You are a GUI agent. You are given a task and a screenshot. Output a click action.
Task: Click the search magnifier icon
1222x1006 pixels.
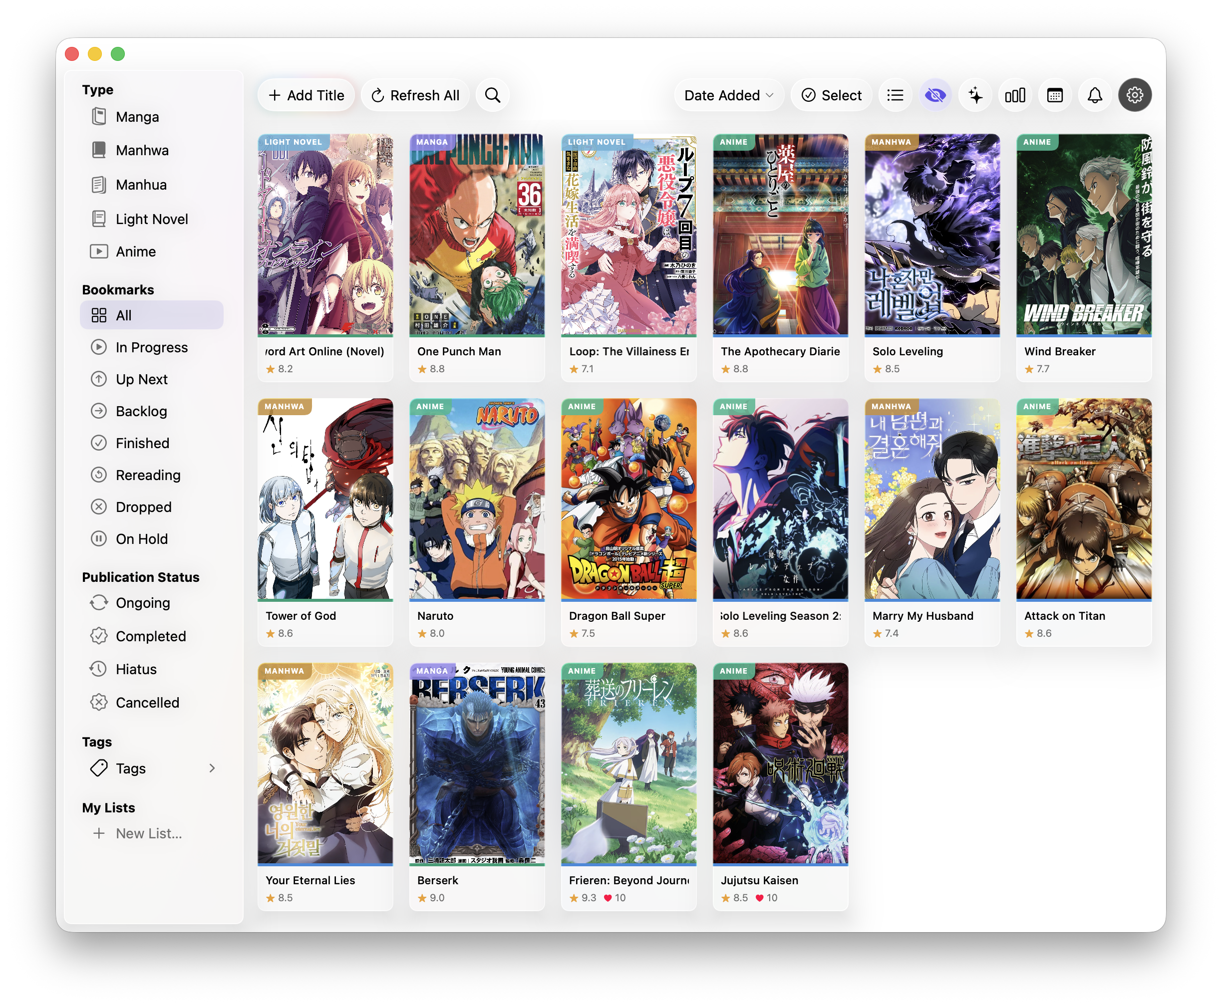click(492, 95)
